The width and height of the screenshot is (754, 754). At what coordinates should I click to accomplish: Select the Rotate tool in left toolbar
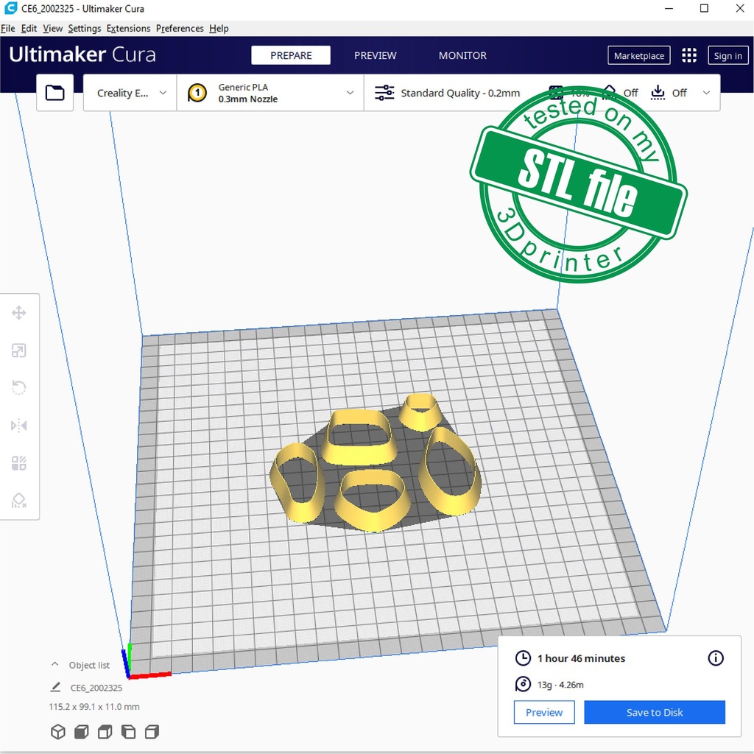tap(19, 388)
